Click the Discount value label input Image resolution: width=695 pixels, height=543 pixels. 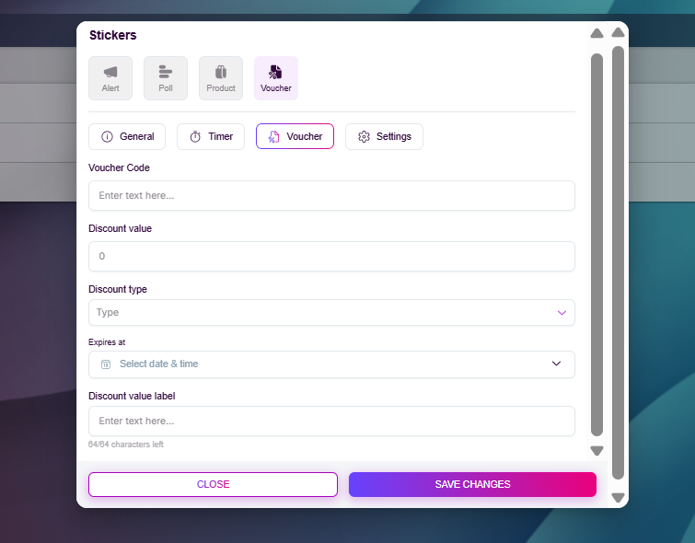click(331, 421)
